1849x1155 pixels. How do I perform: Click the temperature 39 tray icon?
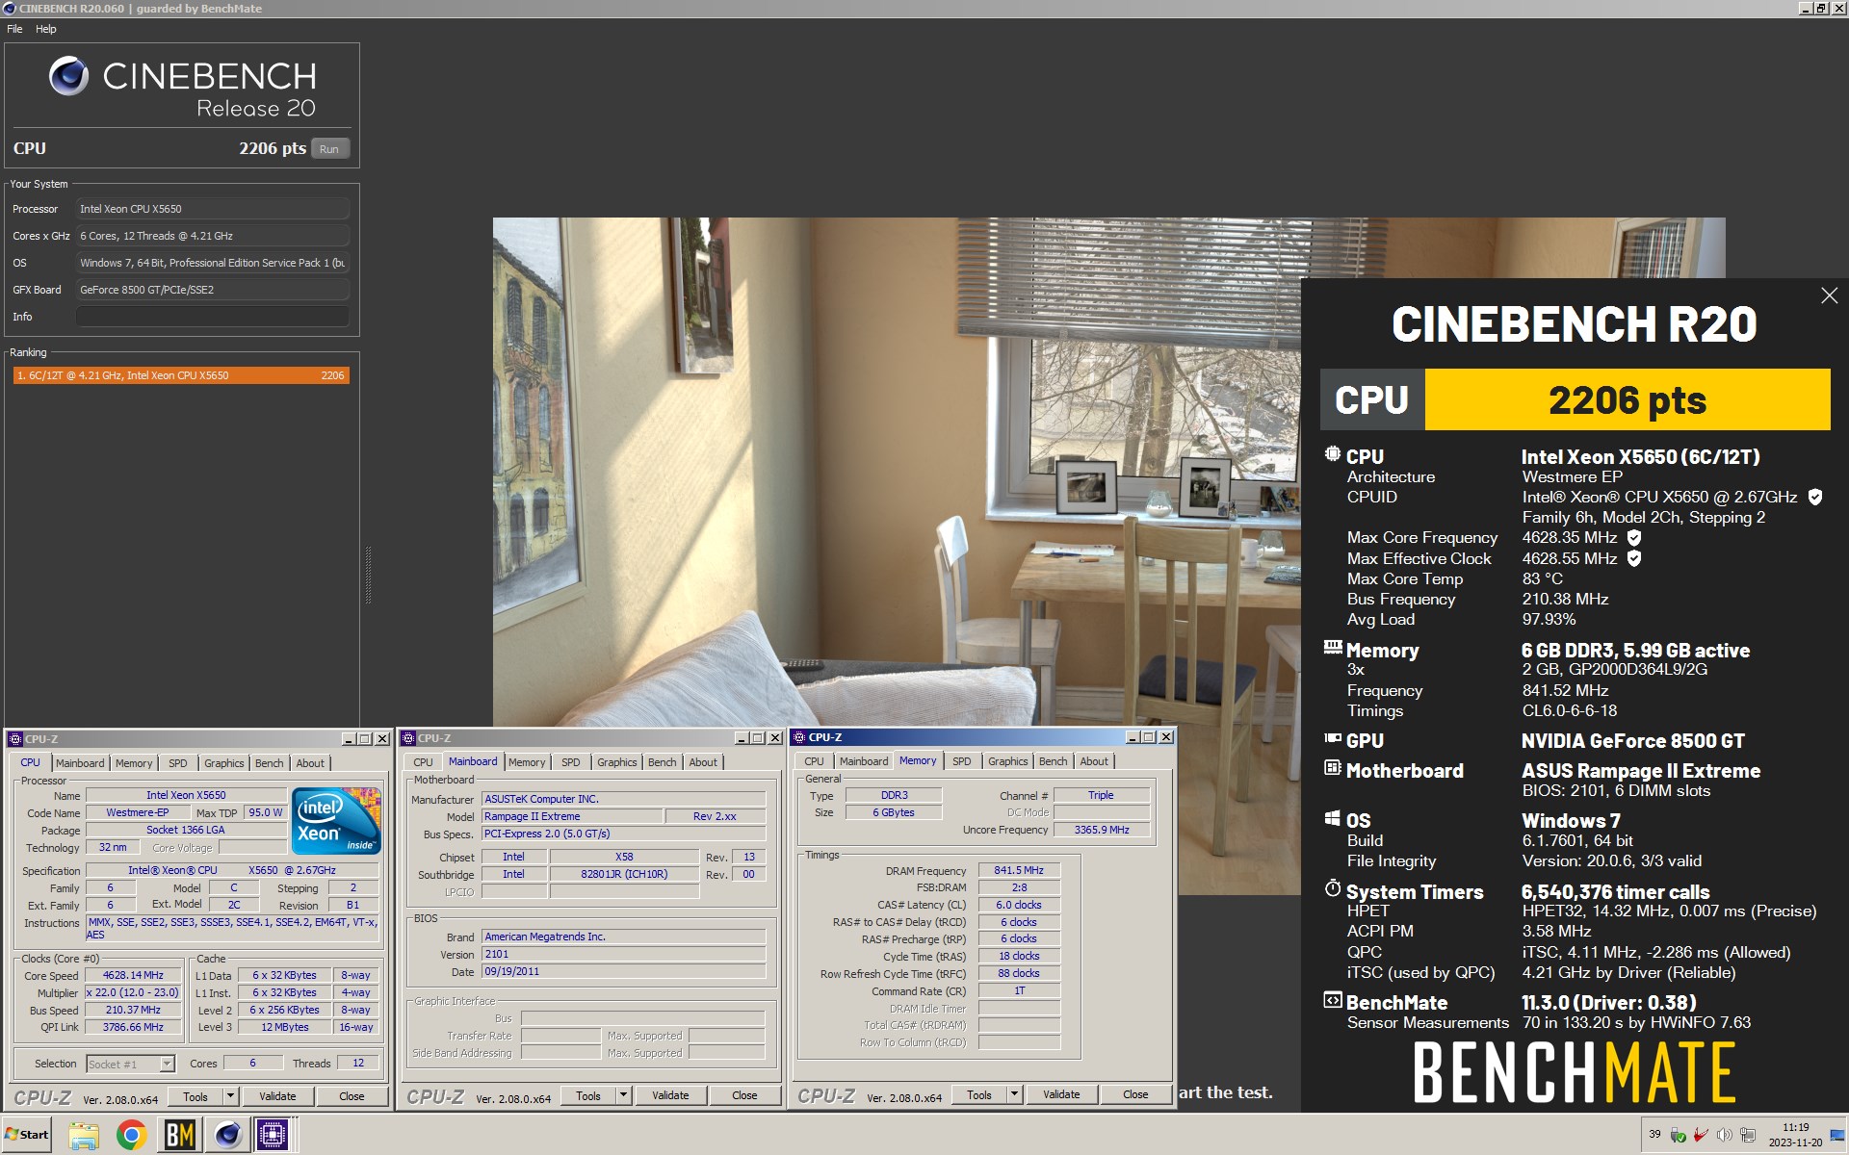click(1654, 1135)
